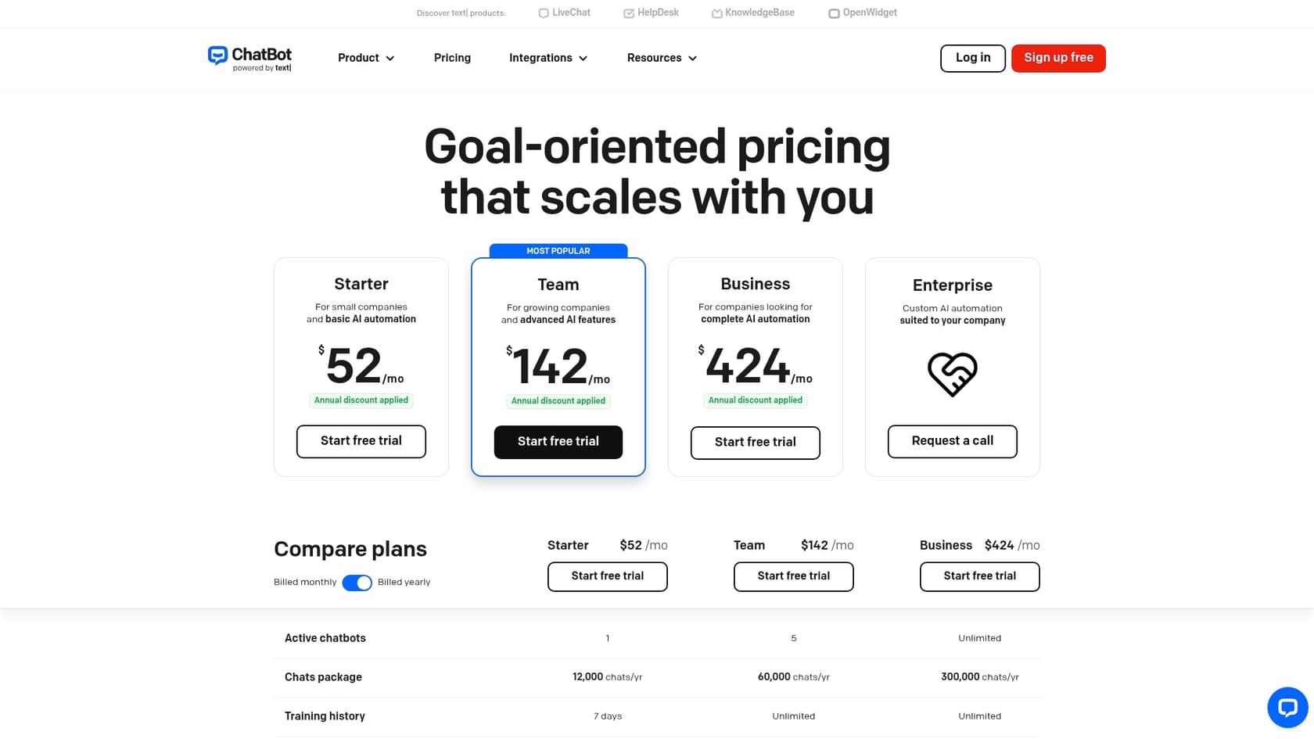Click the MOST POPULAR badge

[558, 251]
